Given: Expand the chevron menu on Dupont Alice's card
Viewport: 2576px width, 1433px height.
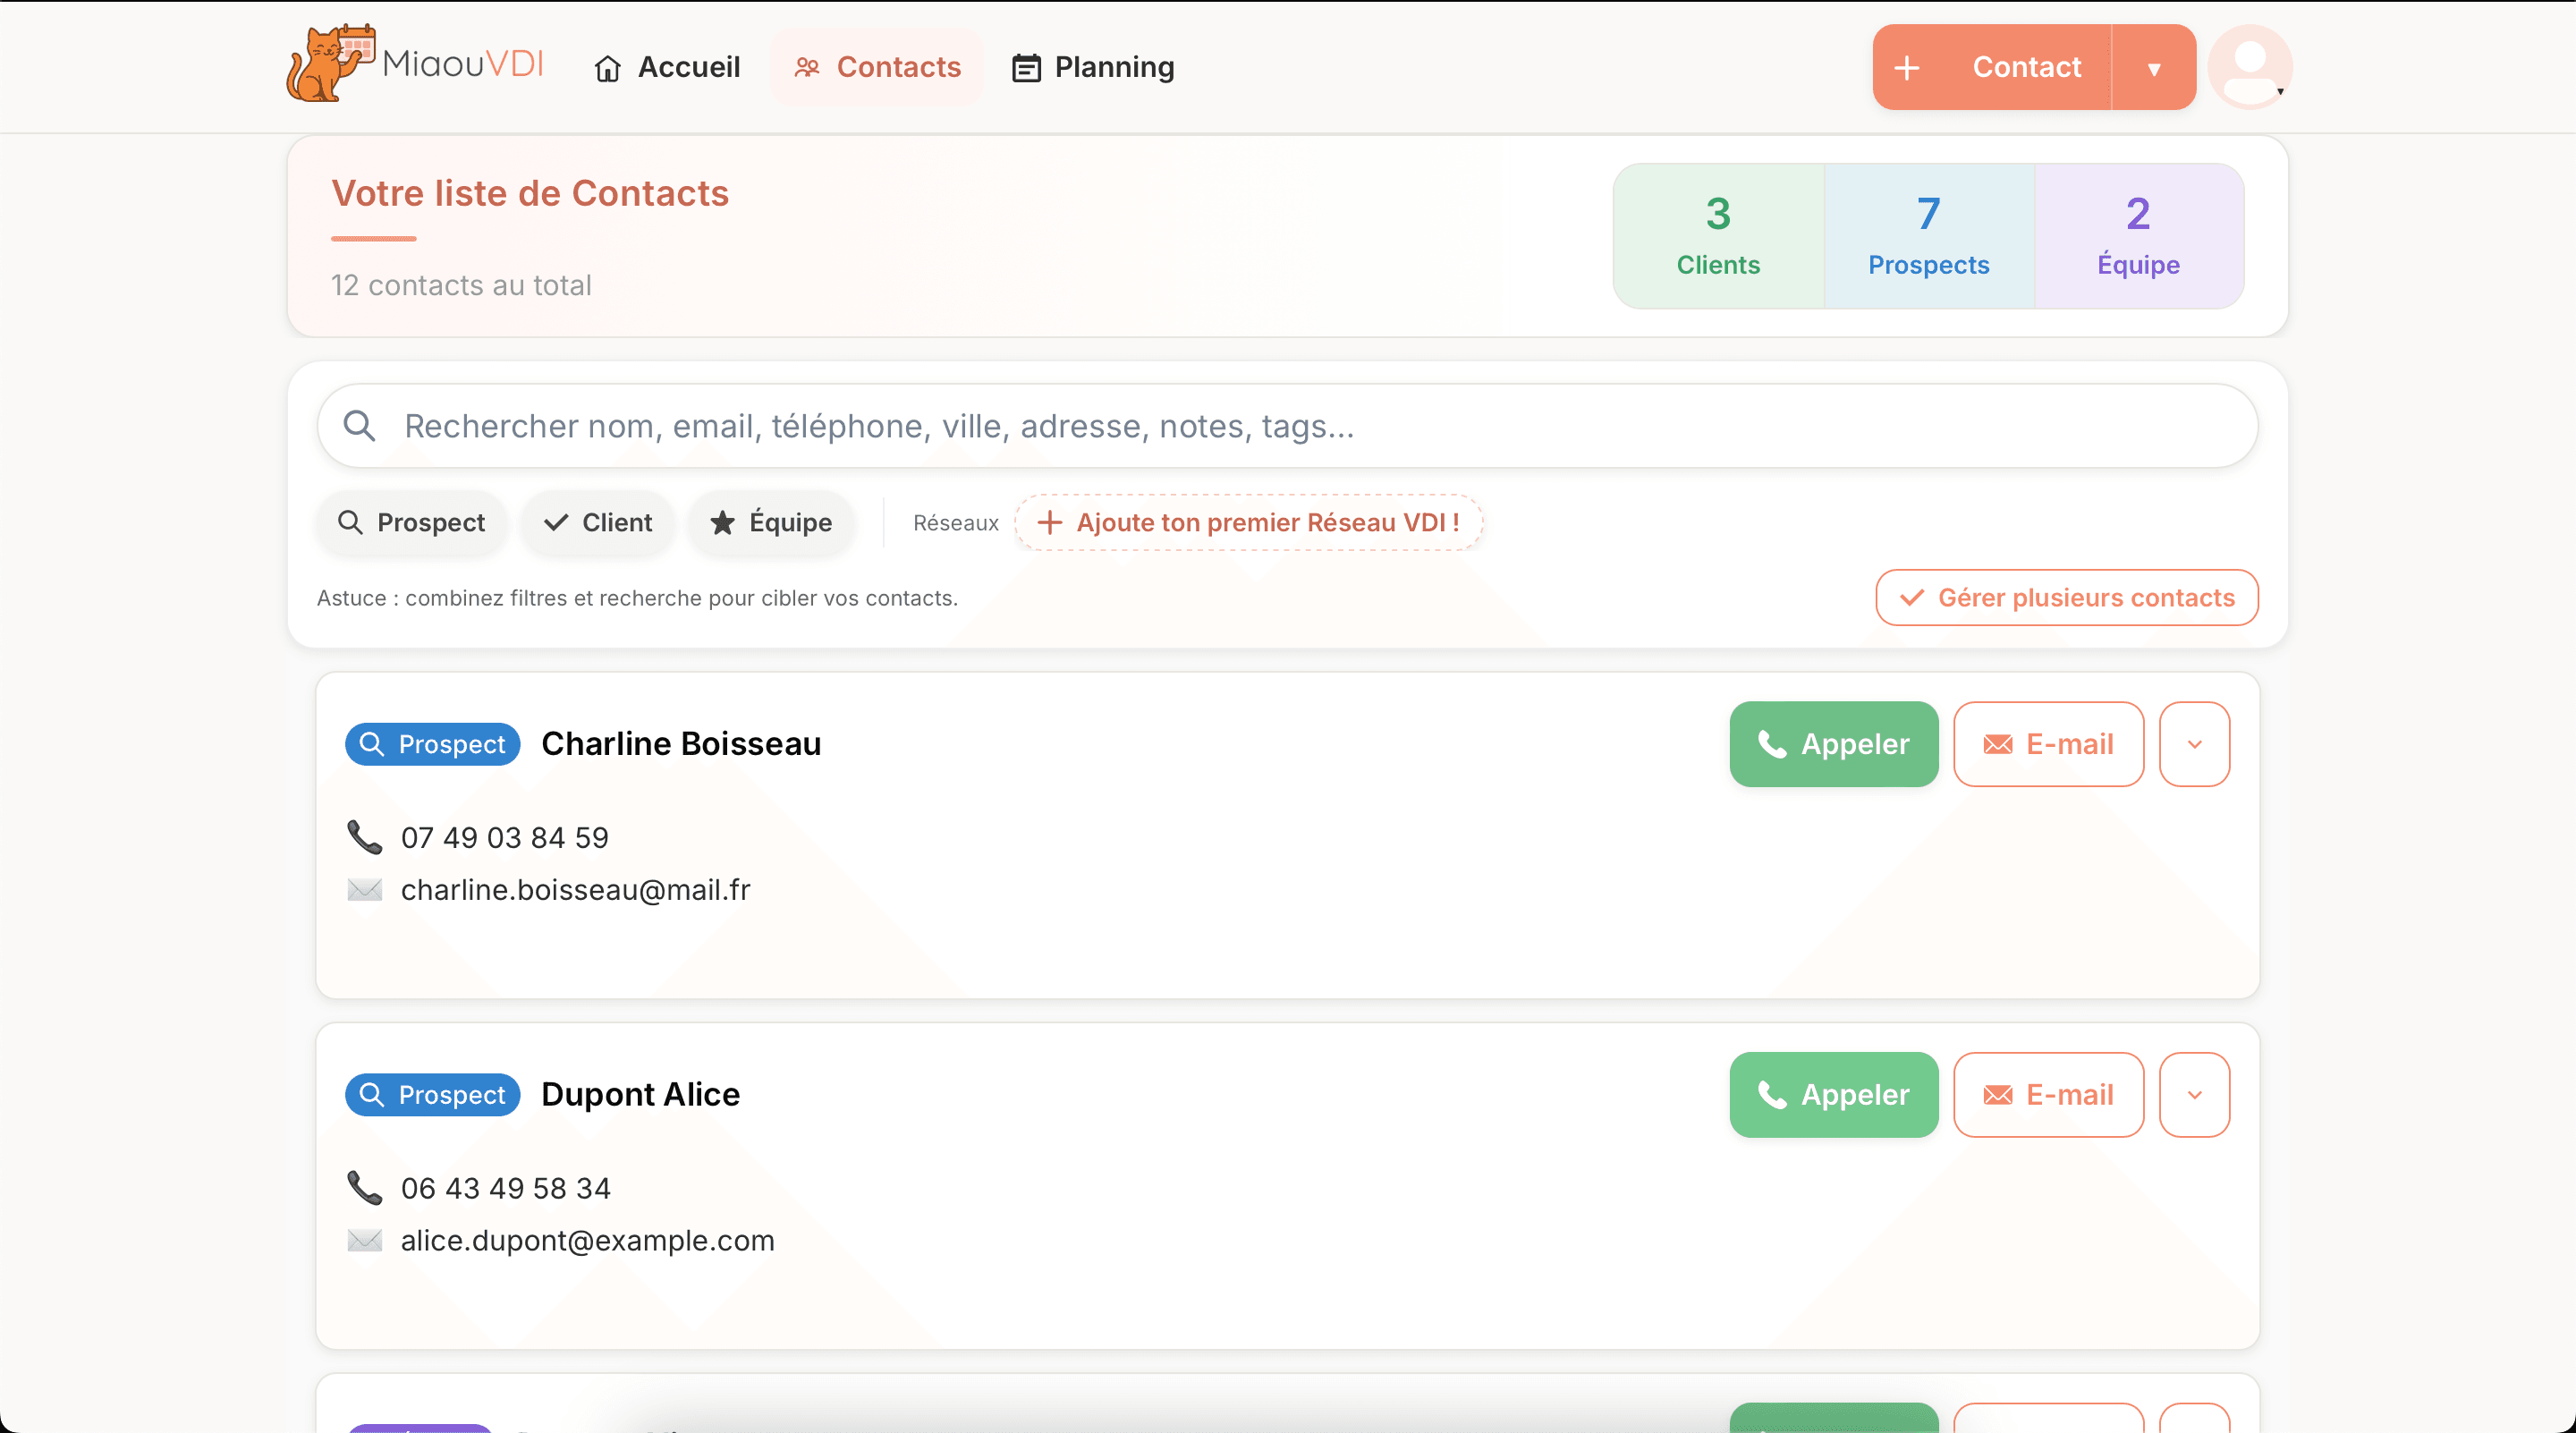Looking at the screenshot, I should (x=2195, y=1094).
